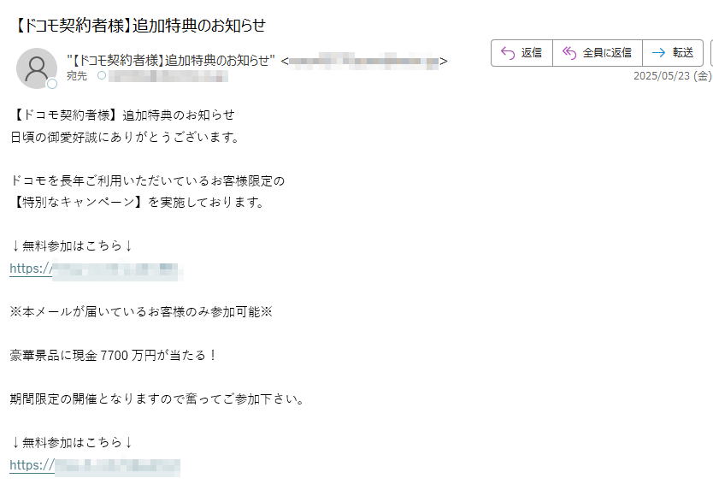The height and width of the screenshot is (490, 713).
Task: Open the second https link at the bottom
Action: coord(95,465)
